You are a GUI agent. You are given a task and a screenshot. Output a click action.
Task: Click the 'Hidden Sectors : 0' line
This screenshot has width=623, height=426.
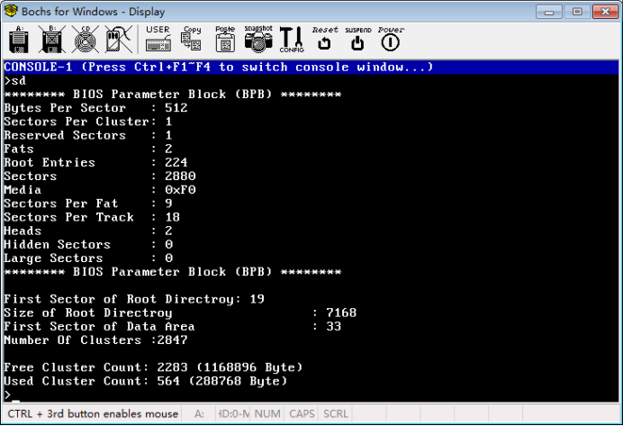[x=88, y=244]
